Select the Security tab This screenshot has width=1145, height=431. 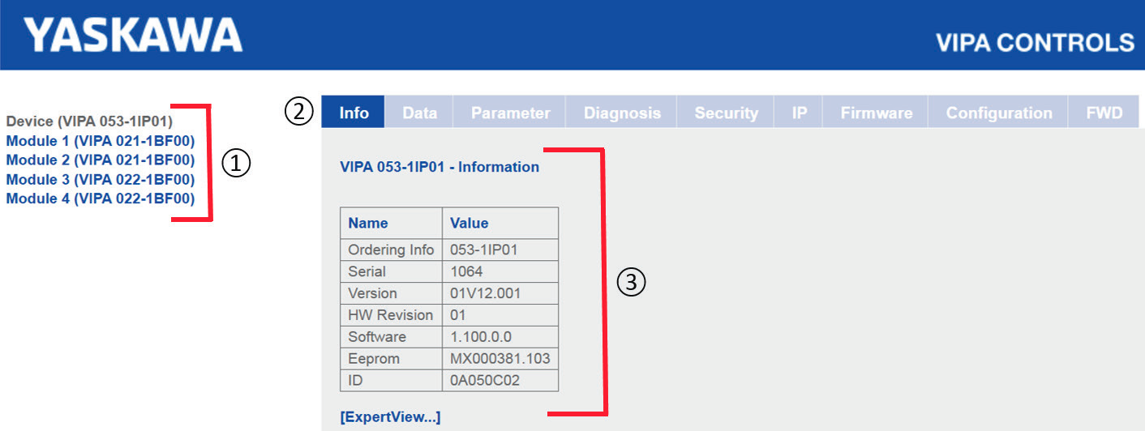tap(726, 113)
